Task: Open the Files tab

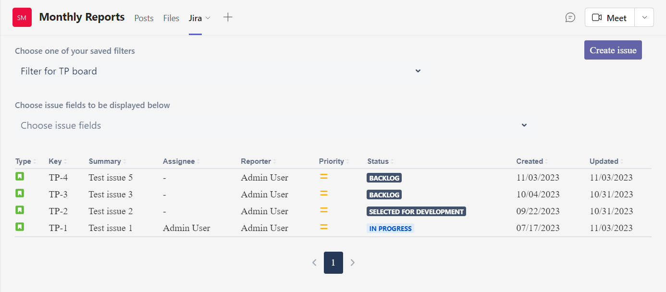Action: [171, 18]
